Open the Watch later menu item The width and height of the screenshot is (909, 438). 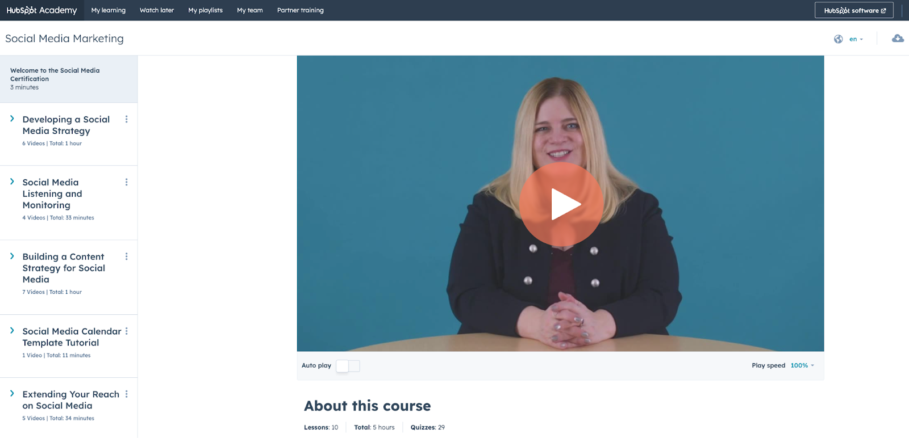click(x=157, y=10)
